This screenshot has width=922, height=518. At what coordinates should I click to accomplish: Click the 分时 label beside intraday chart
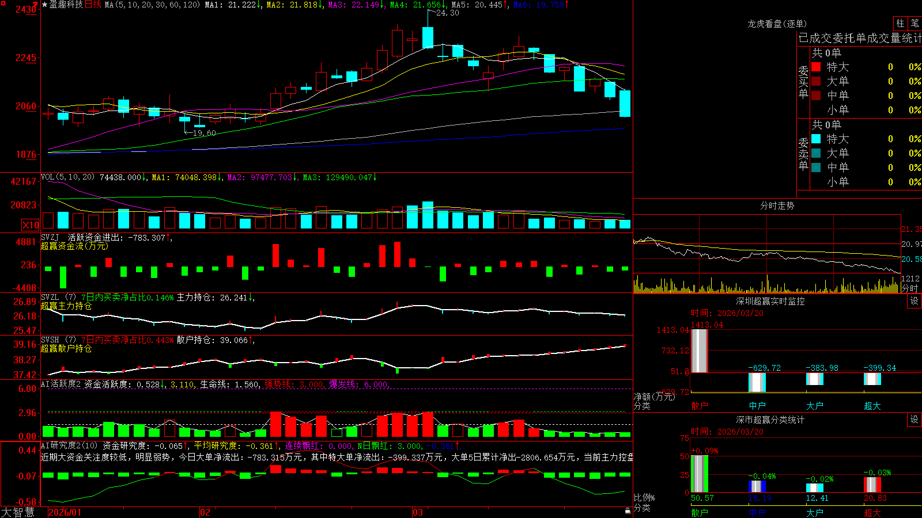pyautogui.click(x=910, y=288)
